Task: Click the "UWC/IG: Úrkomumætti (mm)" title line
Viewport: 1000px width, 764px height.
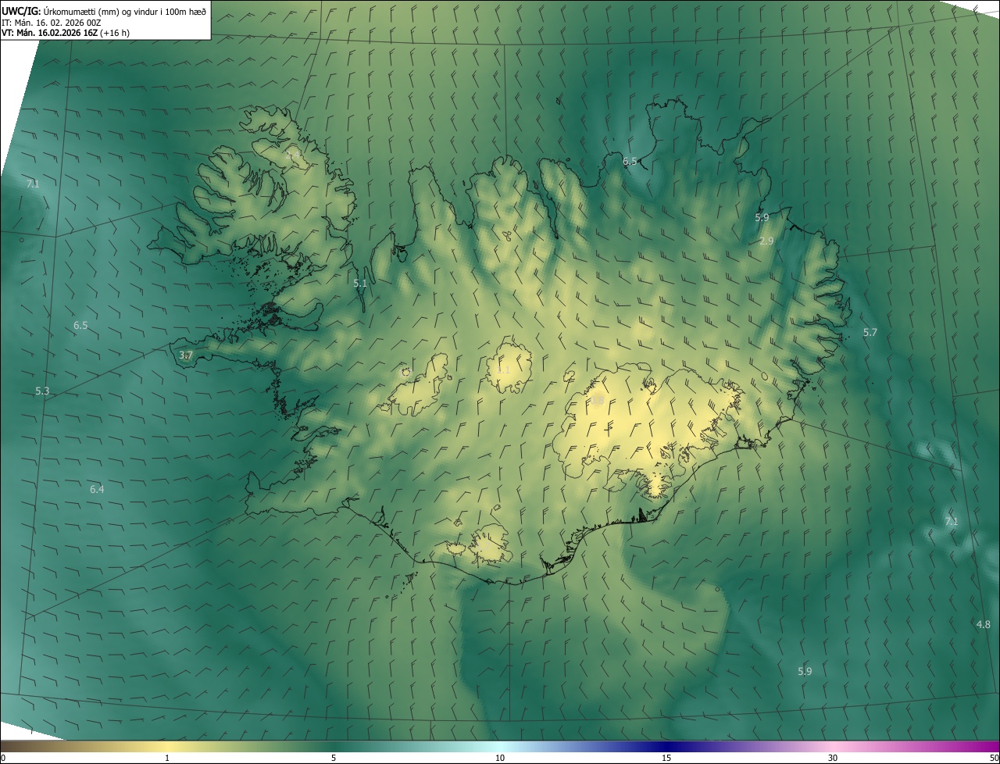Action: (104, 11)
